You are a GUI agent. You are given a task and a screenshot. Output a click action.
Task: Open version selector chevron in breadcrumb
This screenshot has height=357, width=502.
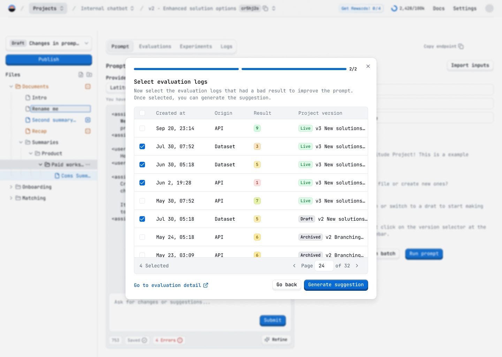point(274,8)
